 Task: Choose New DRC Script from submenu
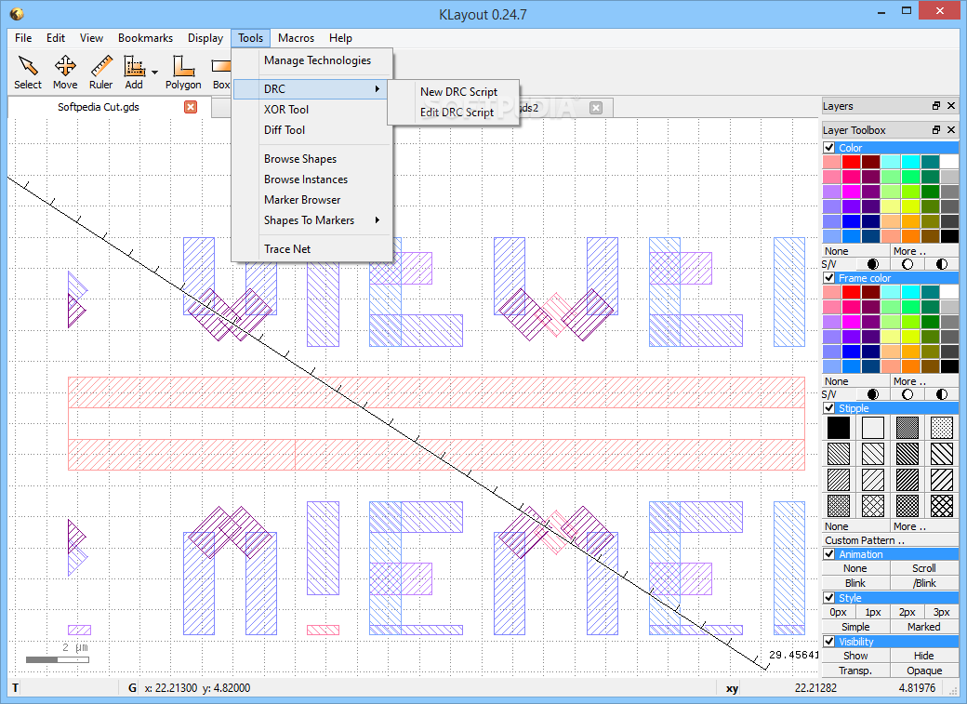point(458,92)
